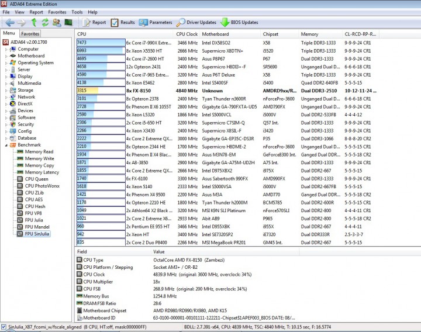Click the Results checkbox-page icon
421x332 pixels.
click(x=115, y=23)
